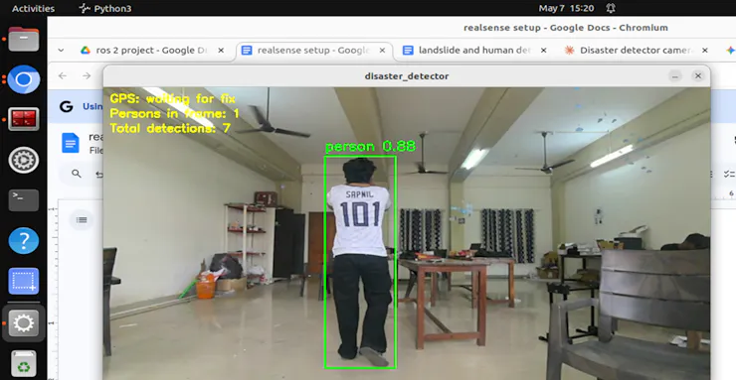736x380 pixels.
Task: Click the checklist icon in Docs toolbar
Action: point(728,174)
